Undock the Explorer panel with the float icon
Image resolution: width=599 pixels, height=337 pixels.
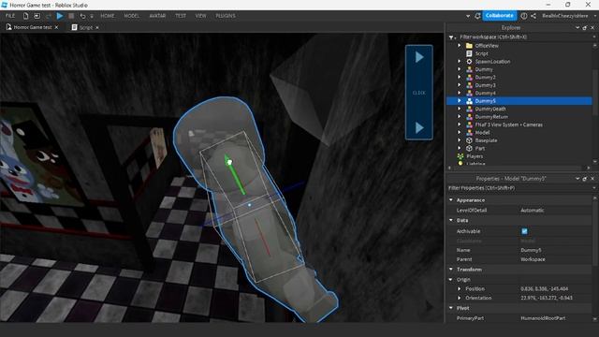pos(585,28)
